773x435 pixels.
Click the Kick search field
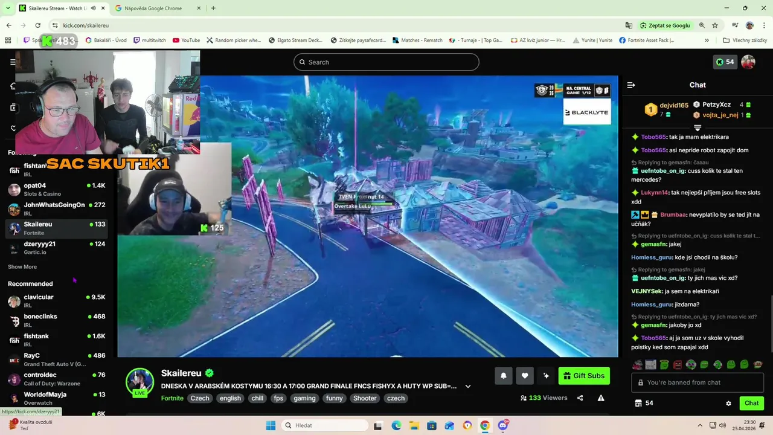[x=386, y=62]
